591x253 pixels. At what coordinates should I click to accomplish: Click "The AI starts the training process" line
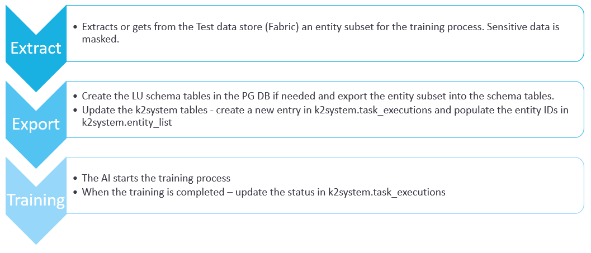[x=156, y=179]
